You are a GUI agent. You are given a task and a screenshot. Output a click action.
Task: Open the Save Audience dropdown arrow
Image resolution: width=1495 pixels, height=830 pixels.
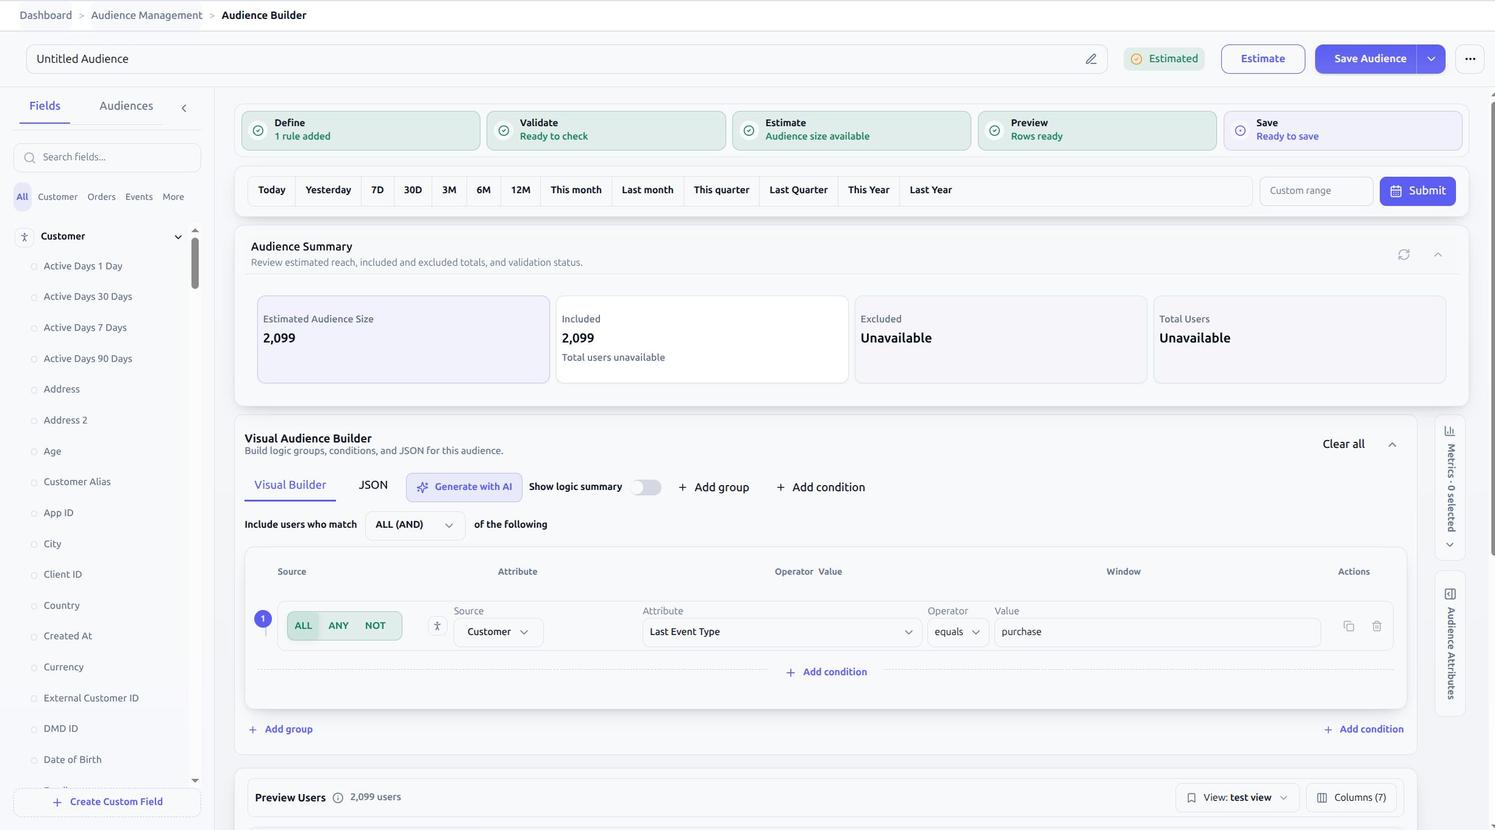click(1431, 59)
